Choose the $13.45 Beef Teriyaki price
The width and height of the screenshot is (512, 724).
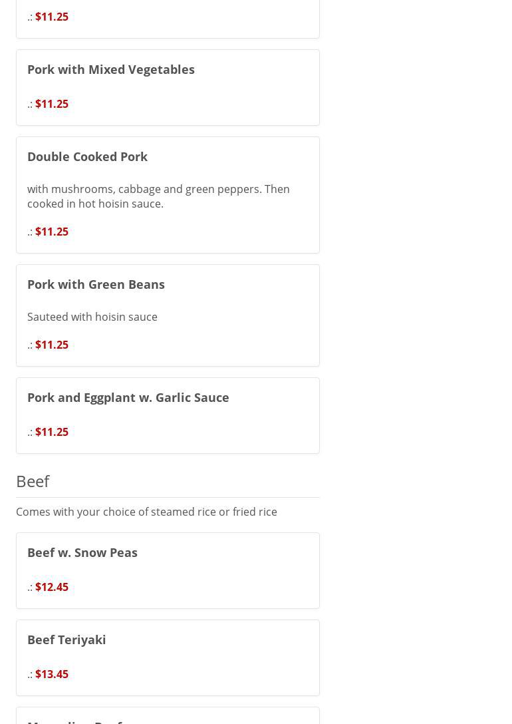point(51,674)
